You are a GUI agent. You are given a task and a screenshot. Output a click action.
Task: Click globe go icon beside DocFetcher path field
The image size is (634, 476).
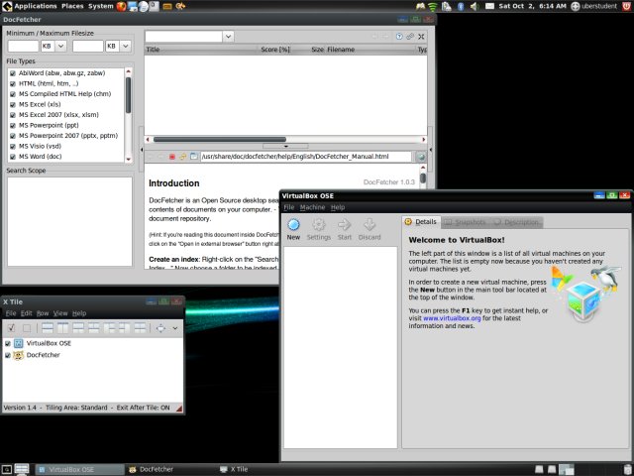420,157
